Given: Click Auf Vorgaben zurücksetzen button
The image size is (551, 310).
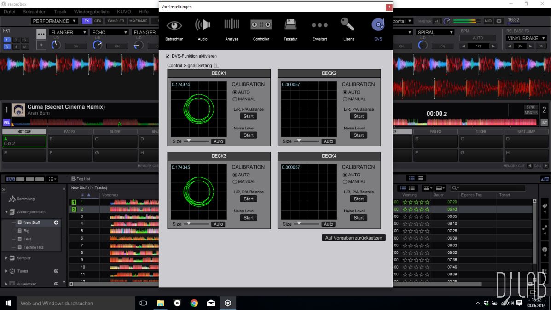Looking at the screenshot, I should coord(354,238).
